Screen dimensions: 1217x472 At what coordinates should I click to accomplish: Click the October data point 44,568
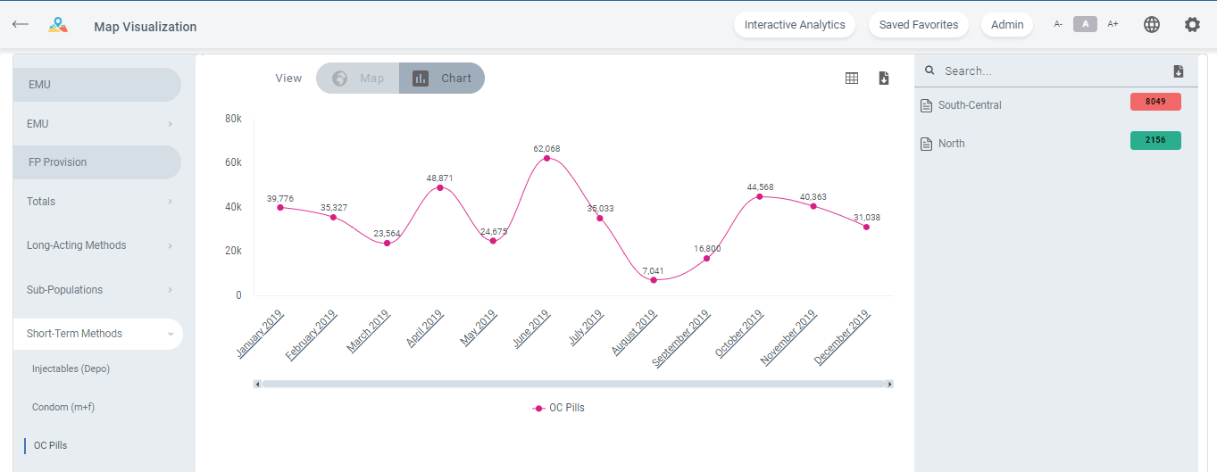coord(760,196)
